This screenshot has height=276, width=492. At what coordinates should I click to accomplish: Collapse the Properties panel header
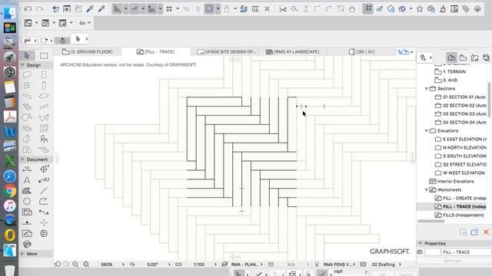[421, 243]
